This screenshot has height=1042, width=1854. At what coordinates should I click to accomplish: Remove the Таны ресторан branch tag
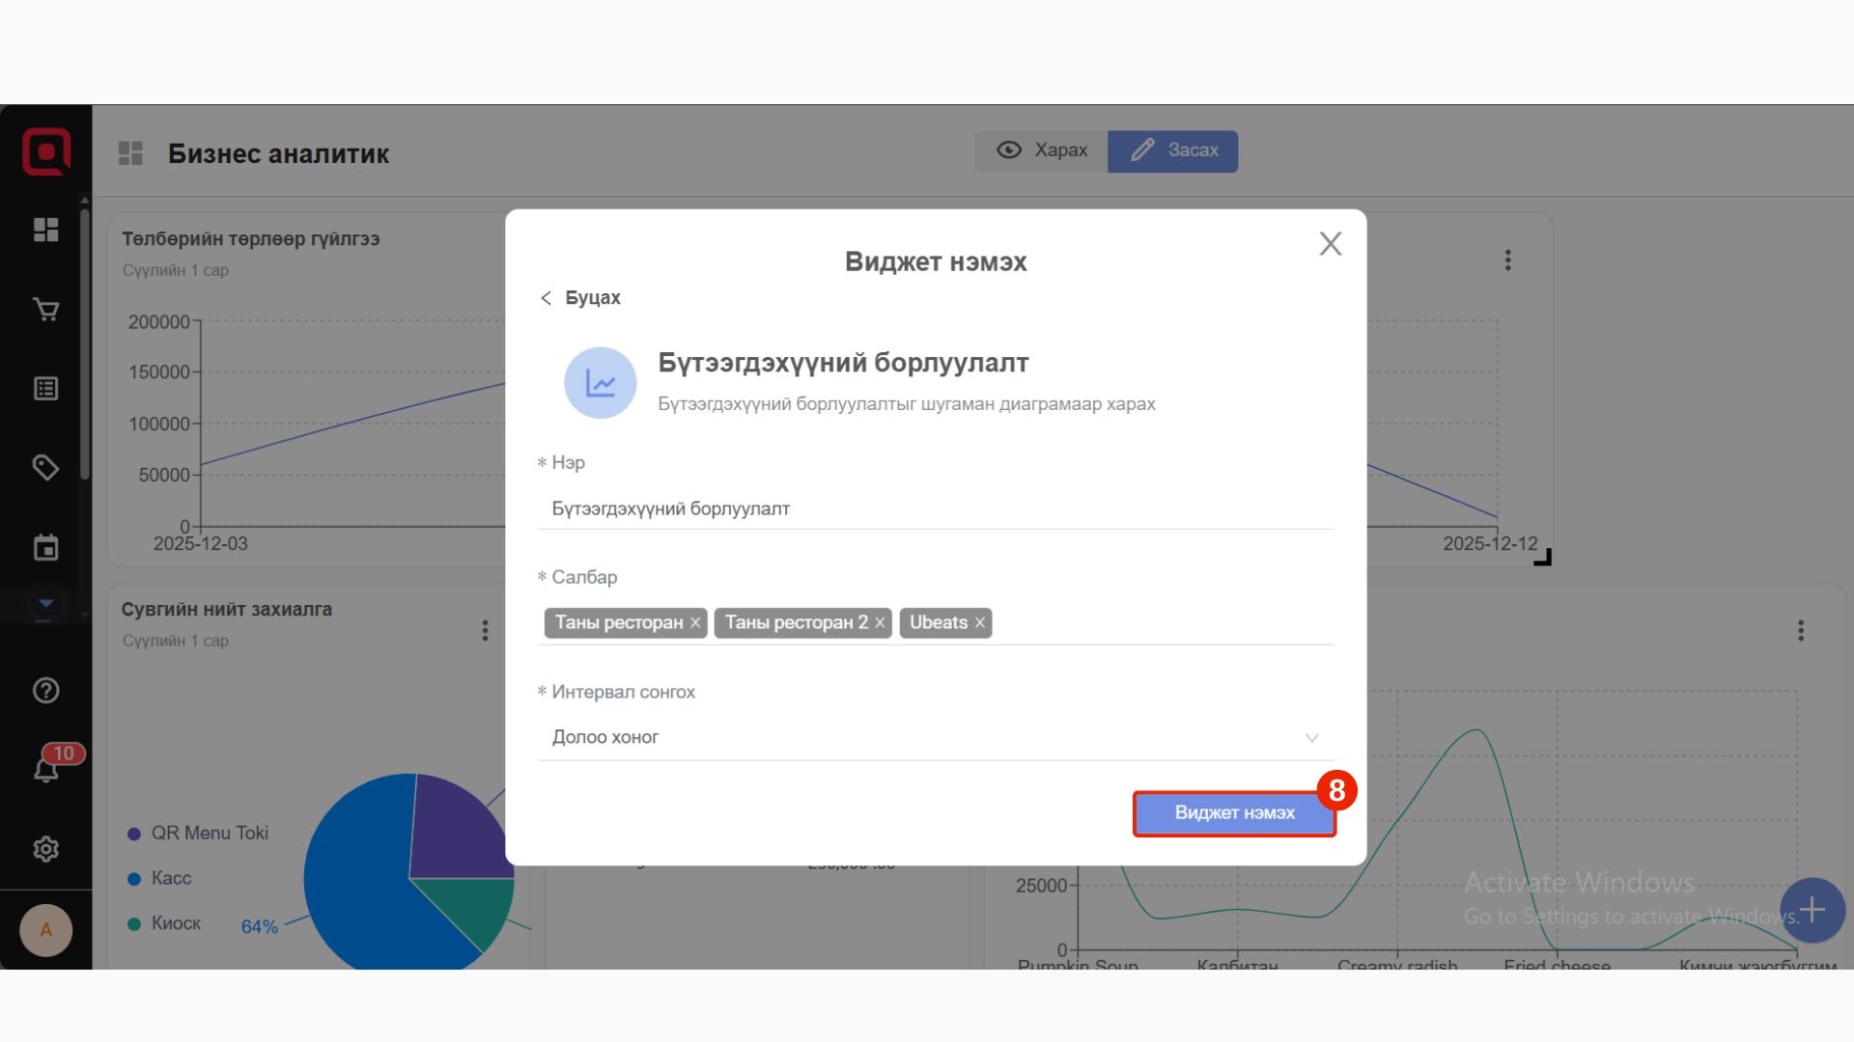[x=695, y=623]
